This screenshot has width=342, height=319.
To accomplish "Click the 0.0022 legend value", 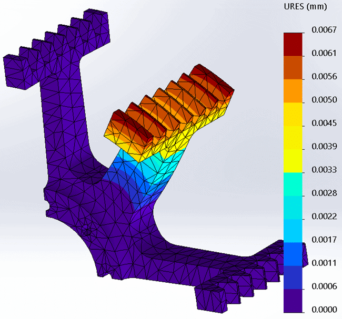I will [x=324, y=216].
